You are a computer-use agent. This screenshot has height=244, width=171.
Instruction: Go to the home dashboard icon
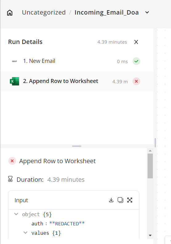(x=10, y=13)
